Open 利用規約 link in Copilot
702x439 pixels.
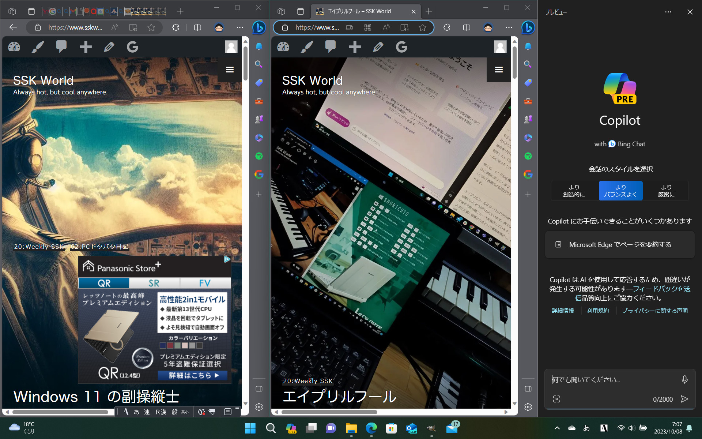point(598,311)
